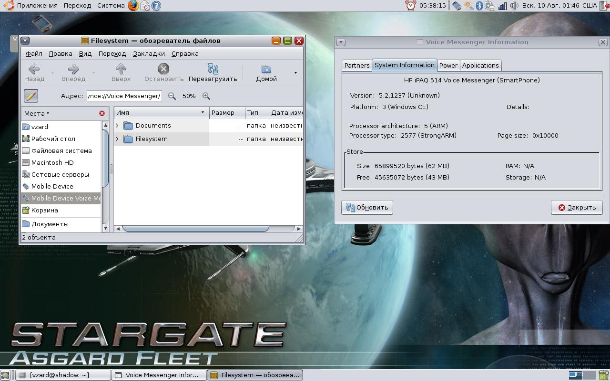610x381 pixels.
Task: Click the search magnifier tray icon
Action: pos(468,6)
